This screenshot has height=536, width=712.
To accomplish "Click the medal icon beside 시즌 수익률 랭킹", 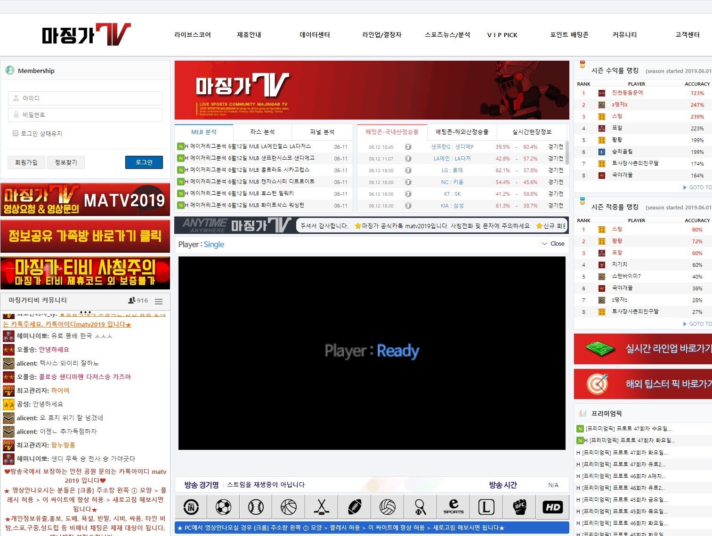I will 583,64.
